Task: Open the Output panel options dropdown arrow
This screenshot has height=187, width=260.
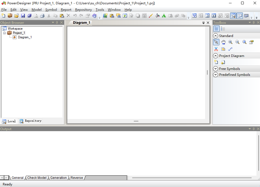Action: point(250,129)
